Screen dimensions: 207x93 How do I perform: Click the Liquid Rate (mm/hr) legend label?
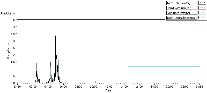pyautogui.click(x=182, y=8)
